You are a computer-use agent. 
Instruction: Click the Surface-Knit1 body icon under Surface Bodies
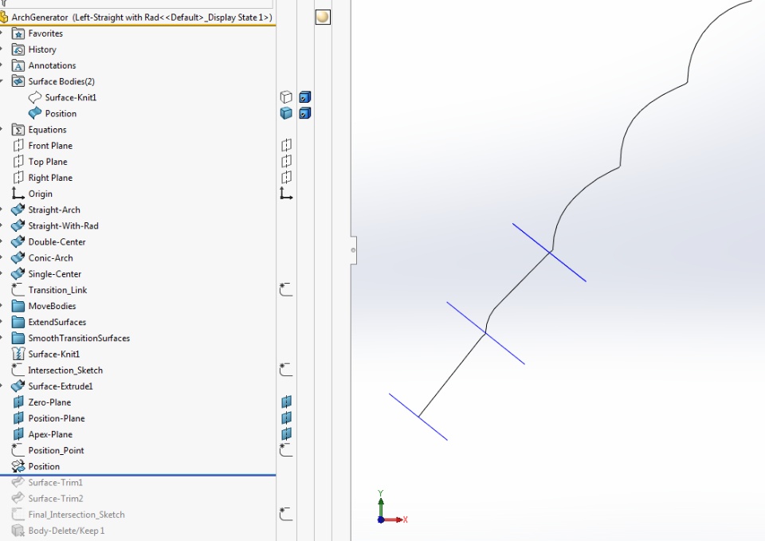[x=34, y=97]
